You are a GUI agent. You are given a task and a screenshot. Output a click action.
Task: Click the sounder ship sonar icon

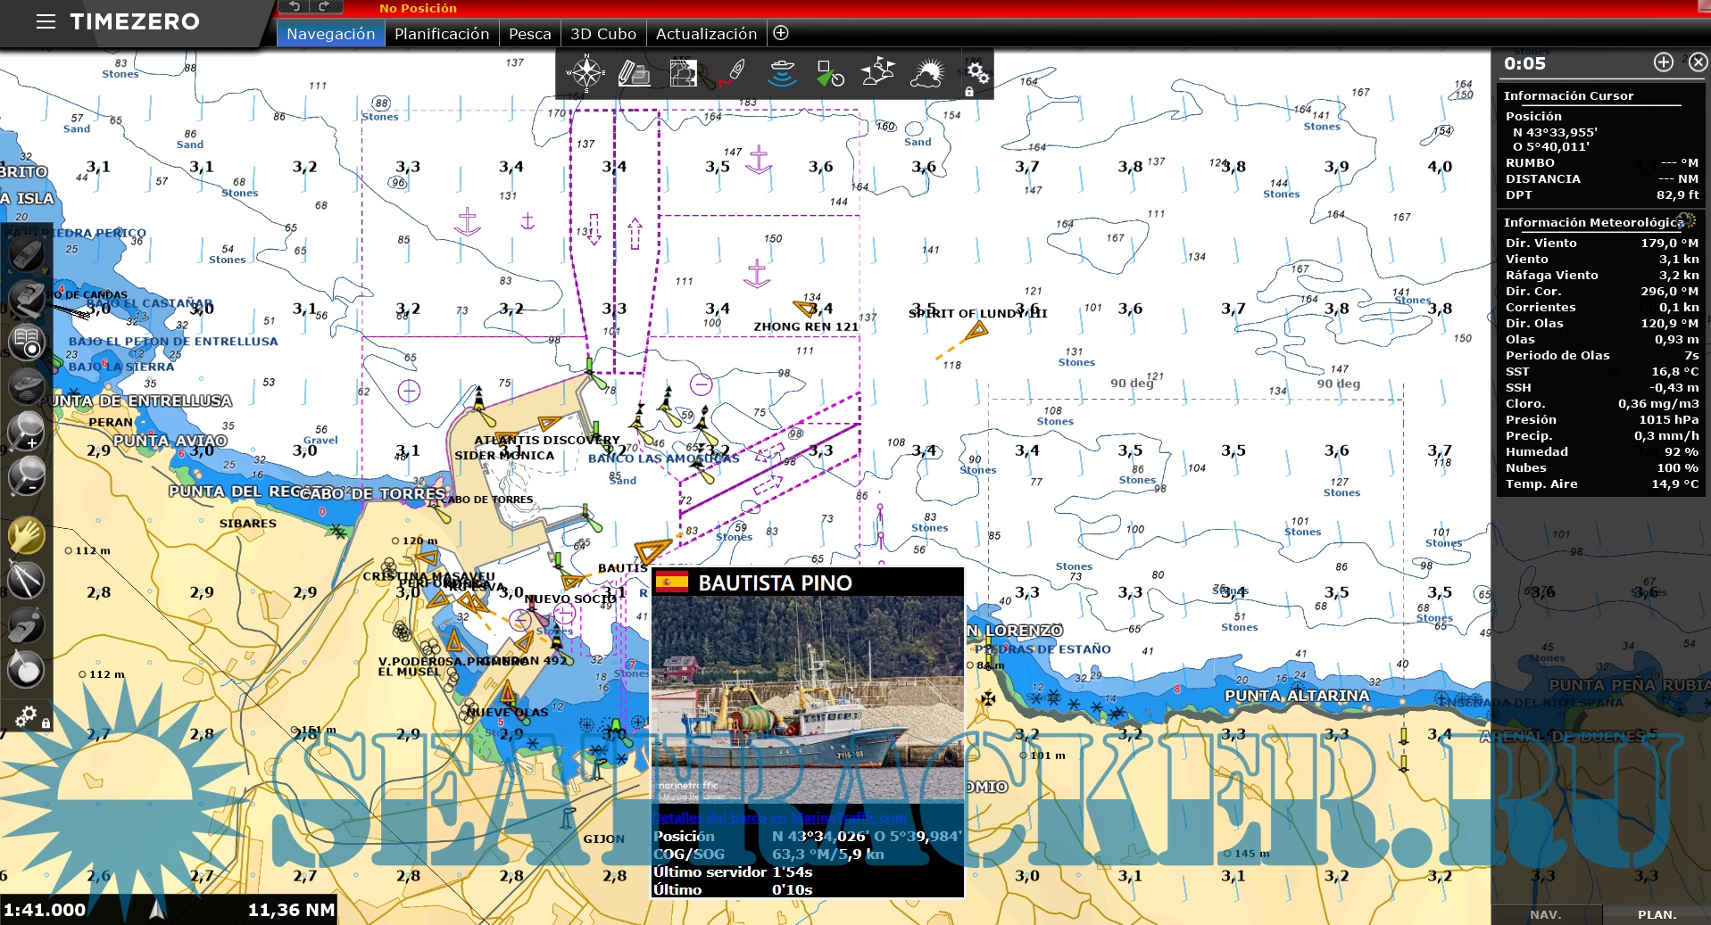click(782, 73)
